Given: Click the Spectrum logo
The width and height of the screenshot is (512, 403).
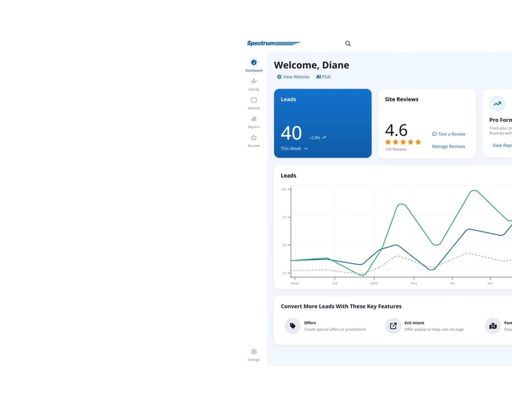Looking at the screenshot, I should [x=273, y=43].
